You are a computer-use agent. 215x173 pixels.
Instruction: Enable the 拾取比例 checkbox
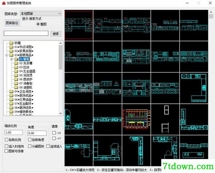6,140
